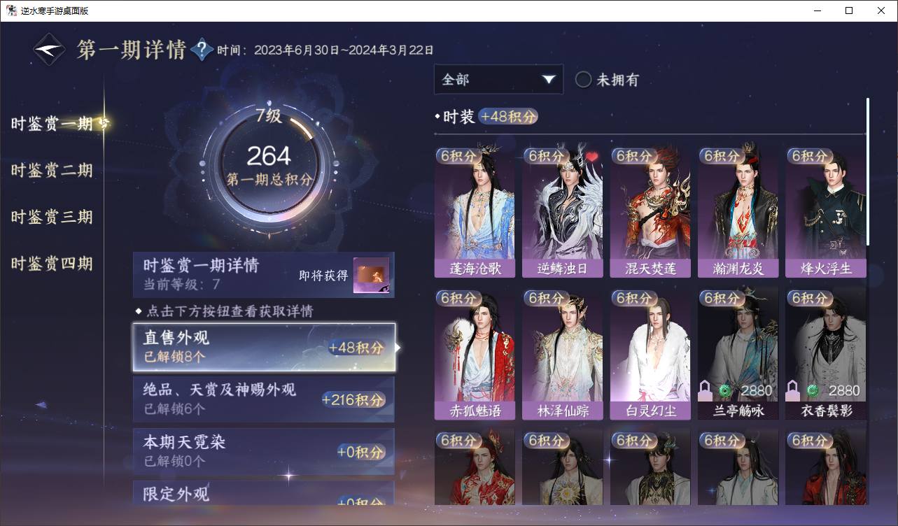The height and width of the screenshot is (526, 898).
Task: Click the lock icon on 衣香鬓影
Action: pyautogui.click(x=793, y=390)
